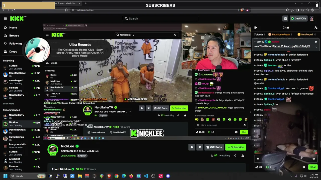Open File Explorer from taskbar

point(80,176)
